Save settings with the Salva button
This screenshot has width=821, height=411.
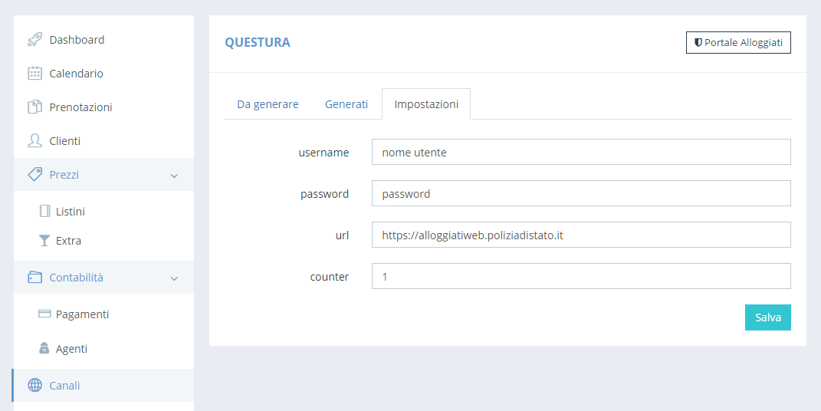(x=767, y=317)
